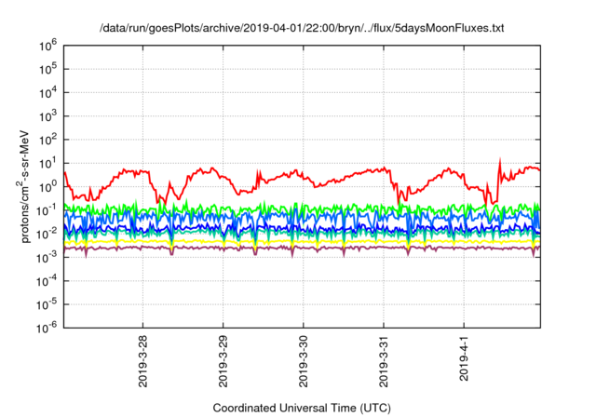Click the 10^-3 y-axis tick label
Screen dimensions: 596x417
coord(47,258)
